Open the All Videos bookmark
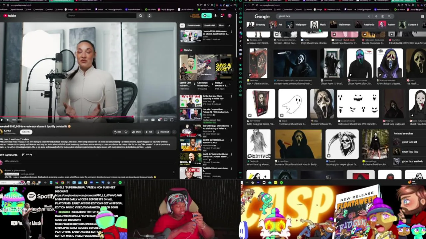426x239 pixels. coord(151,10)
